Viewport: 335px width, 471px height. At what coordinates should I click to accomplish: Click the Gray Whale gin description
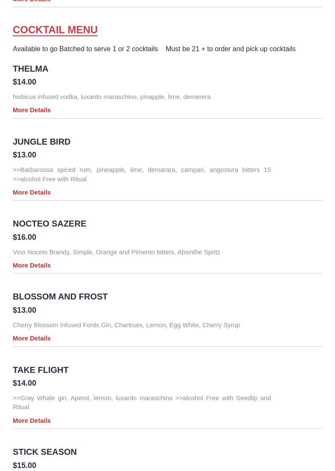(142, 402)
